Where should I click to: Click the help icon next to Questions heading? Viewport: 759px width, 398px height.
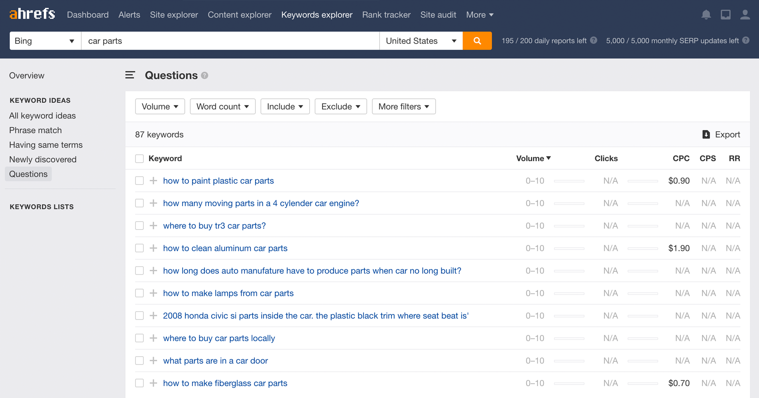pyautogui.click(x=204, y=75)
